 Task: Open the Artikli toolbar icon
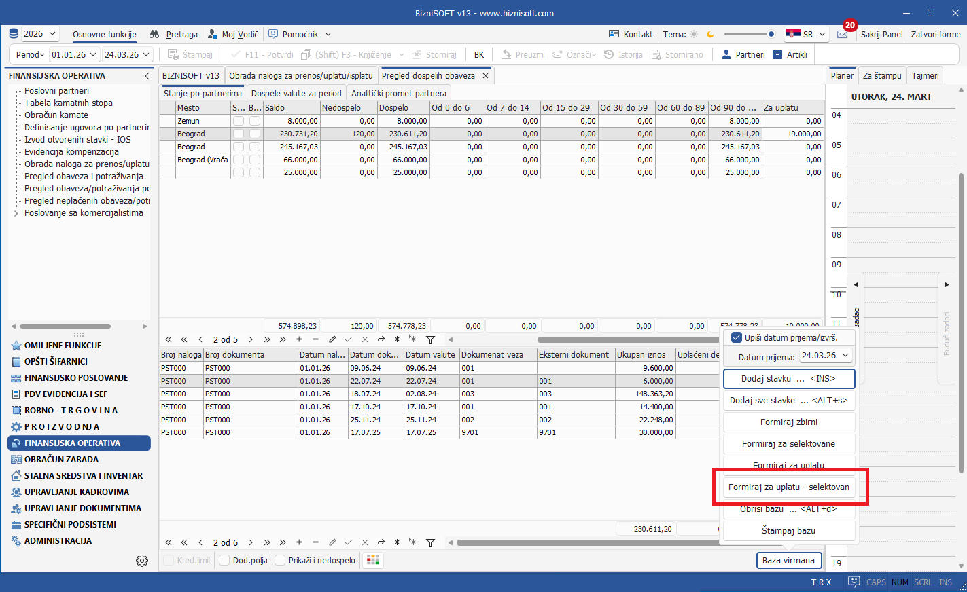point(777,54)
